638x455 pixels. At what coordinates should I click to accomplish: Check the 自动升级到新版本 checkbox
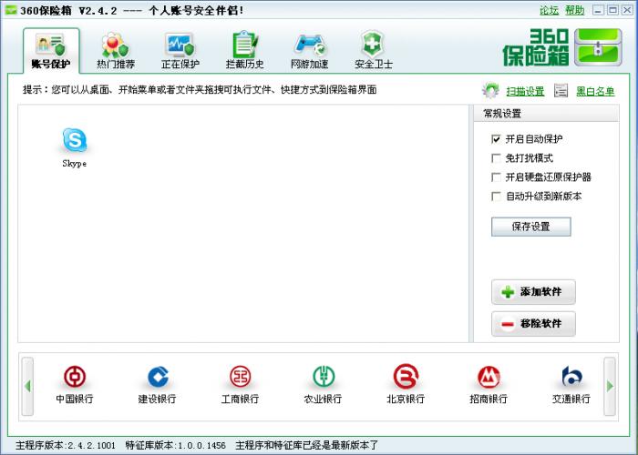[x=496, y=197]
